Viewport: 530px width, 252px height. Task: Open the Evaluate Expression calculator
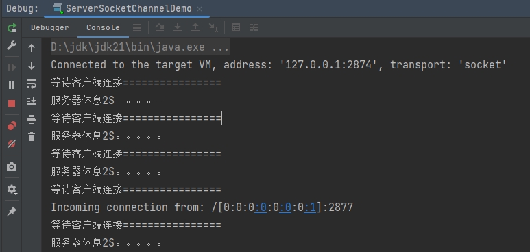[x=236, y=27]
